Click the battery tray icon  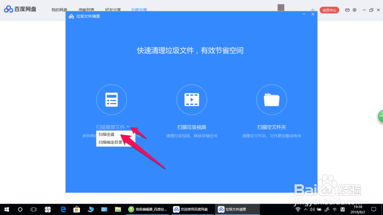pos(319,209)
